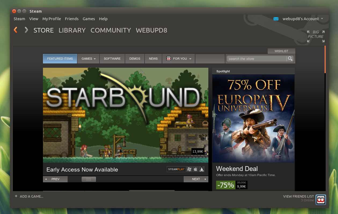338x214 pixels.
Task: Click the carousel slider handle
Action: [89, 179]
